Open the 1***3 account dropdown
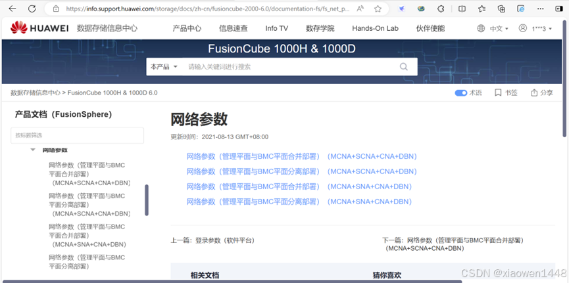 pyautogui.click(x=541, y=28)
